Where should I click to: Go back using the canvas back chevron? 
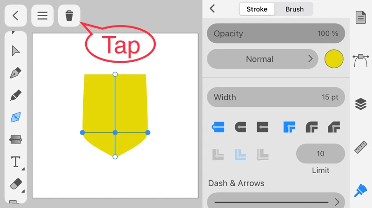(x=15, y=16)
